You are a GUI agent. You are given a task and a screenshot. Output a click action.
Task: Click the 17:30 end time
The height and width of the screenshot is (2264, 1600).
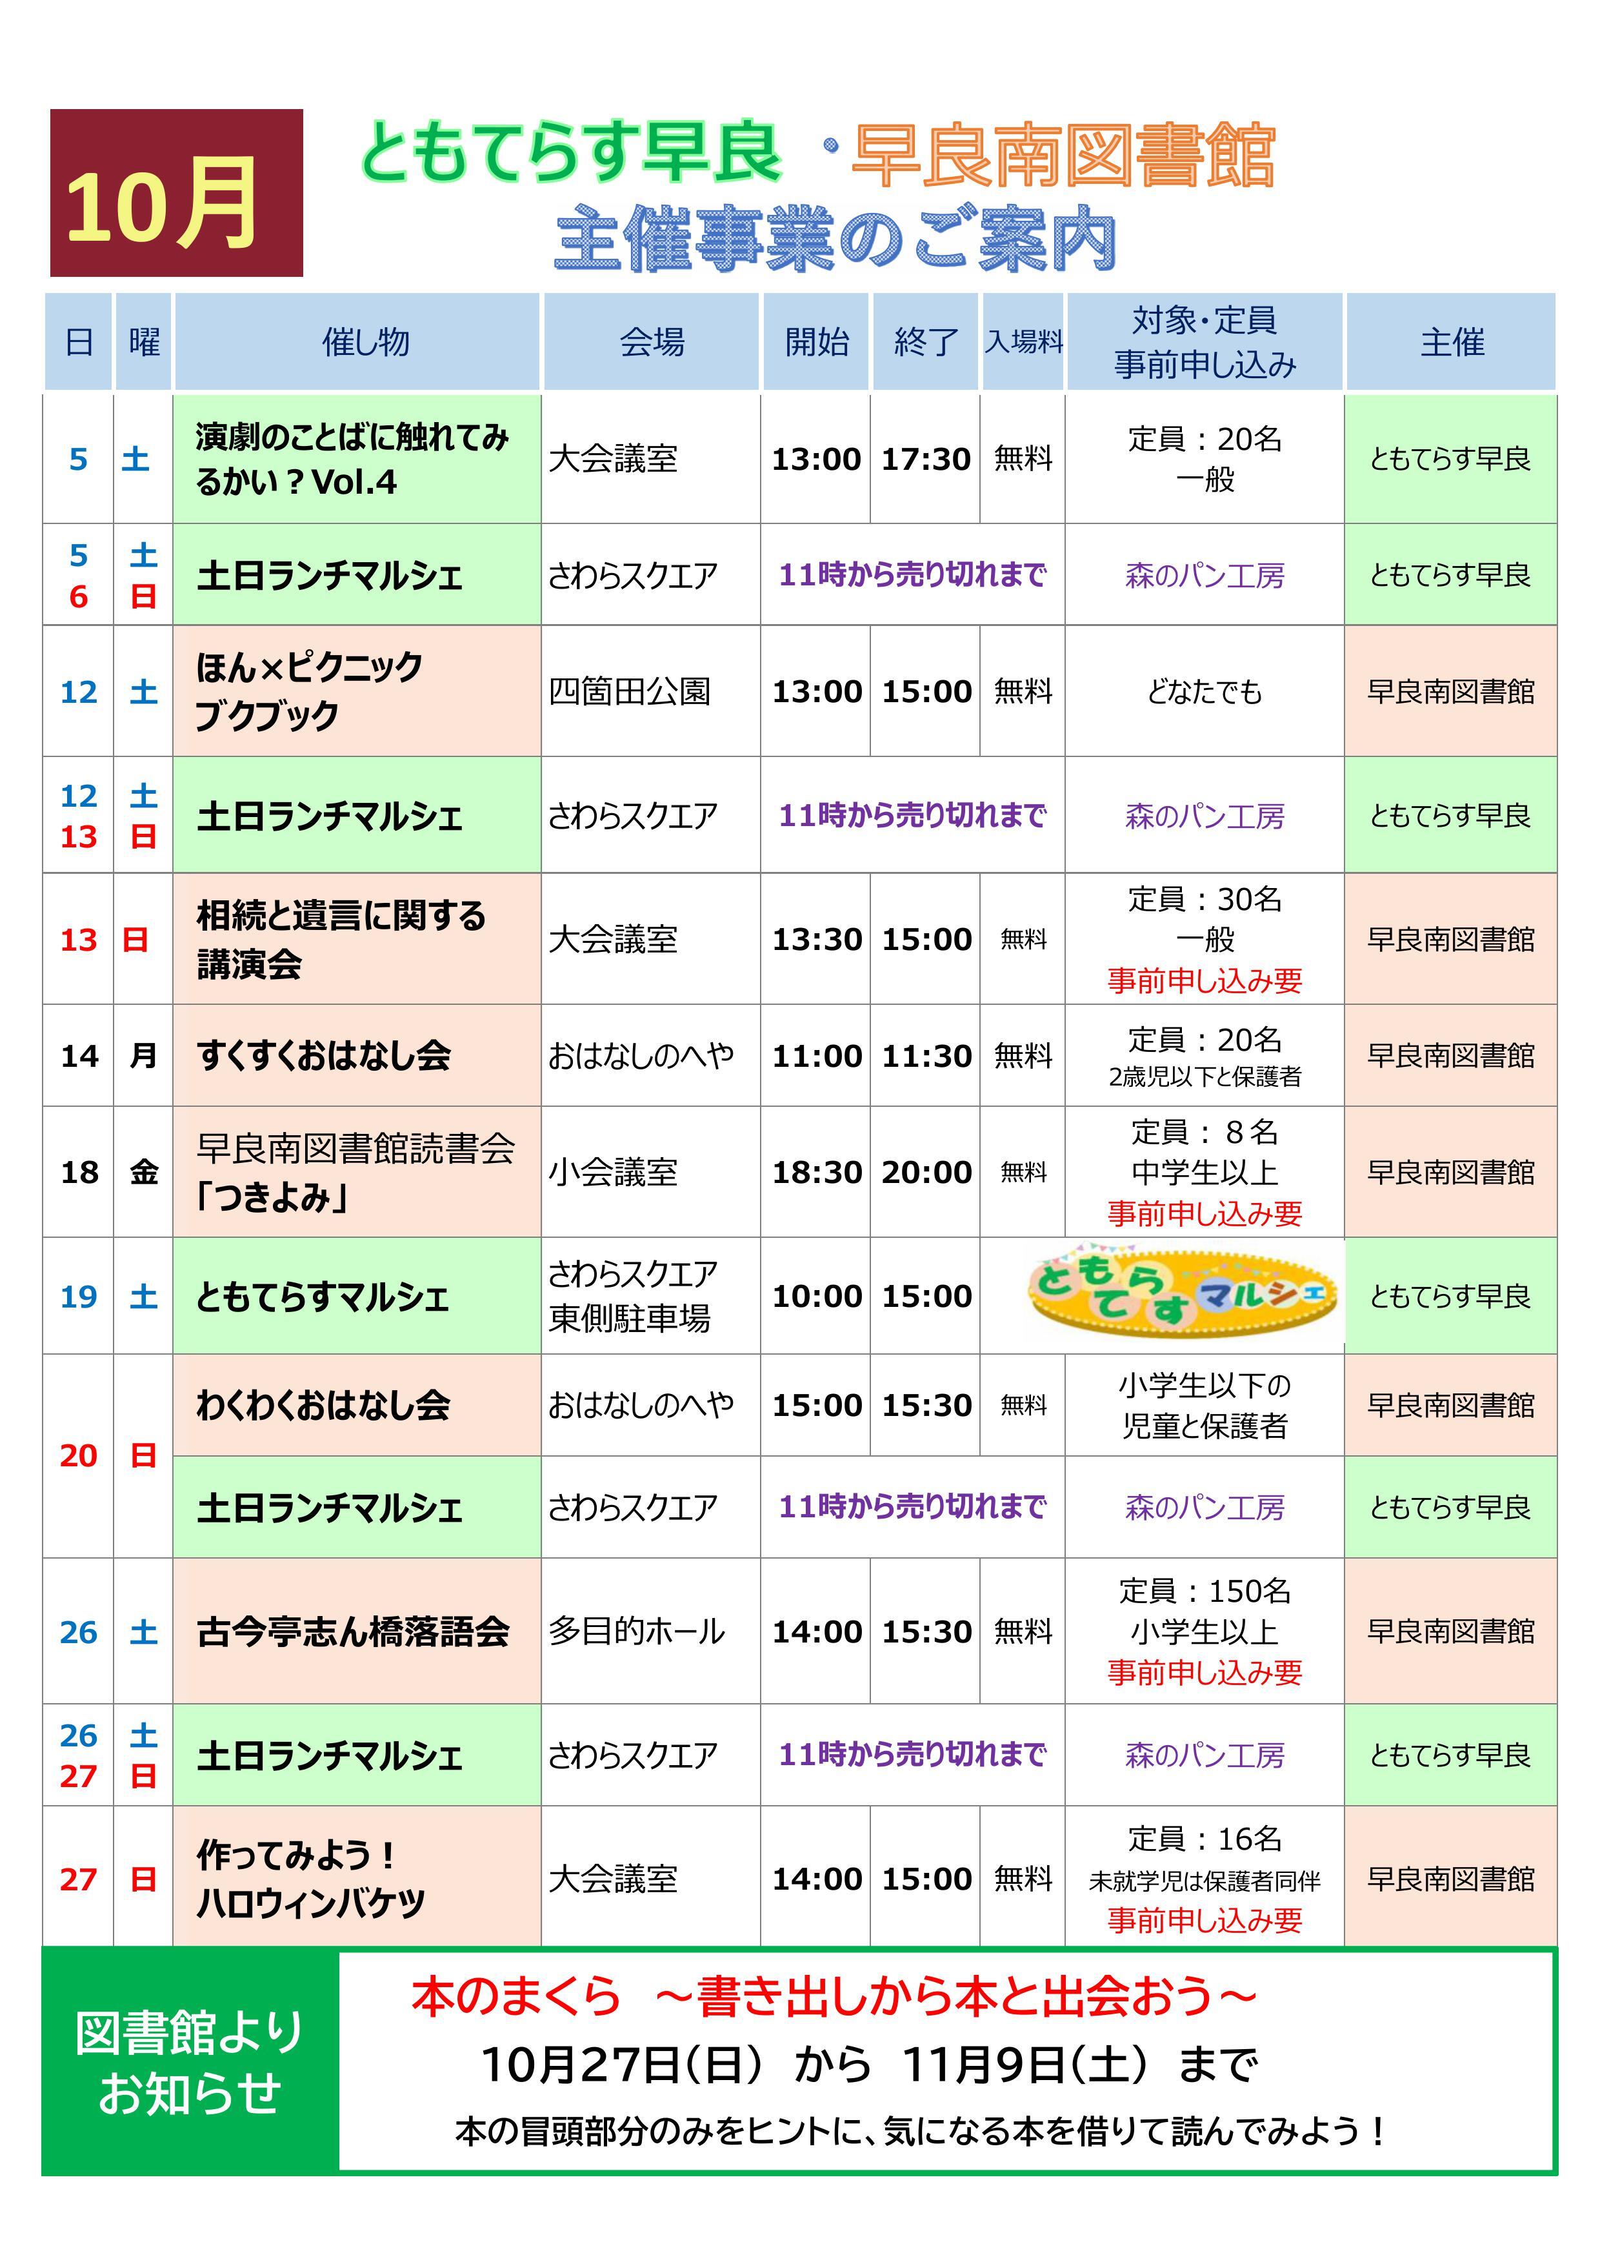pos(926,458)
